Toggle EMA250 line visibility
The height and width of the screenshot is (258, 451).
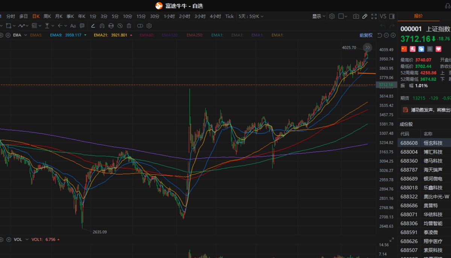[194, 35]
